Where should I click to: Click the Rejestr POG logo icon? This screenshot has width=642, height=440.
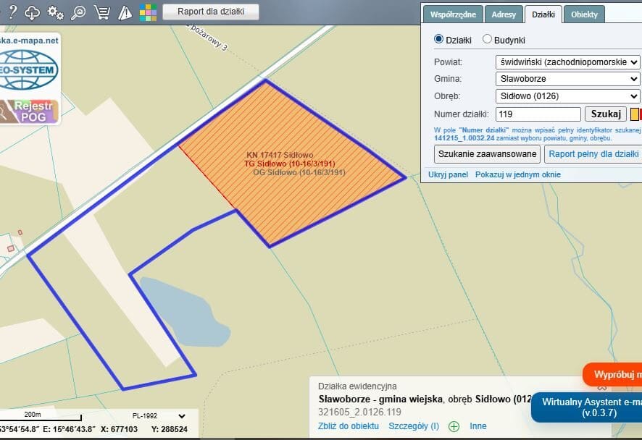[x=30, y=111]
